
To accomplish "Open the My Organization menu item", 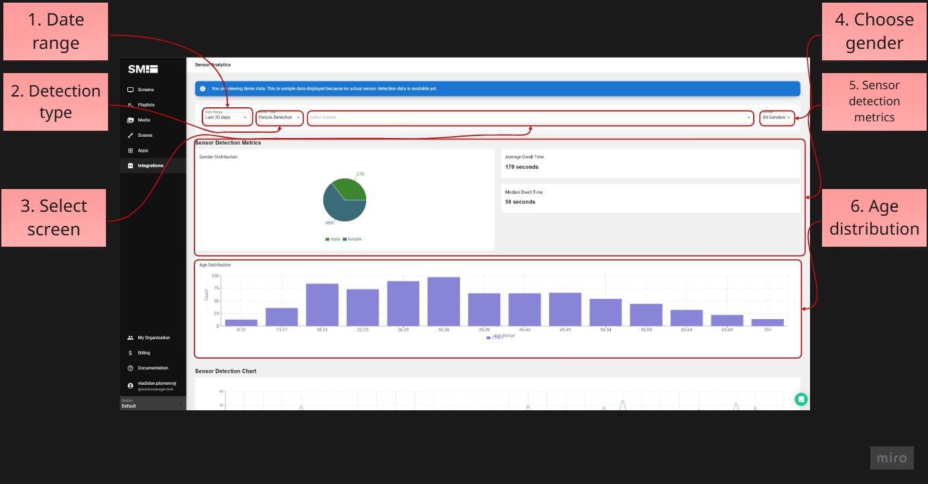I will coord(153,338).
